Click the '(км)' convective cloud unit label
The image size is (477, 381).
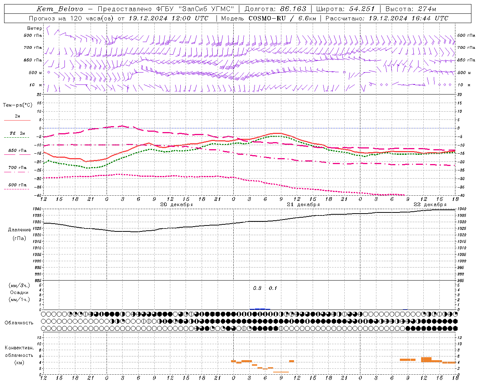point(19,362)
